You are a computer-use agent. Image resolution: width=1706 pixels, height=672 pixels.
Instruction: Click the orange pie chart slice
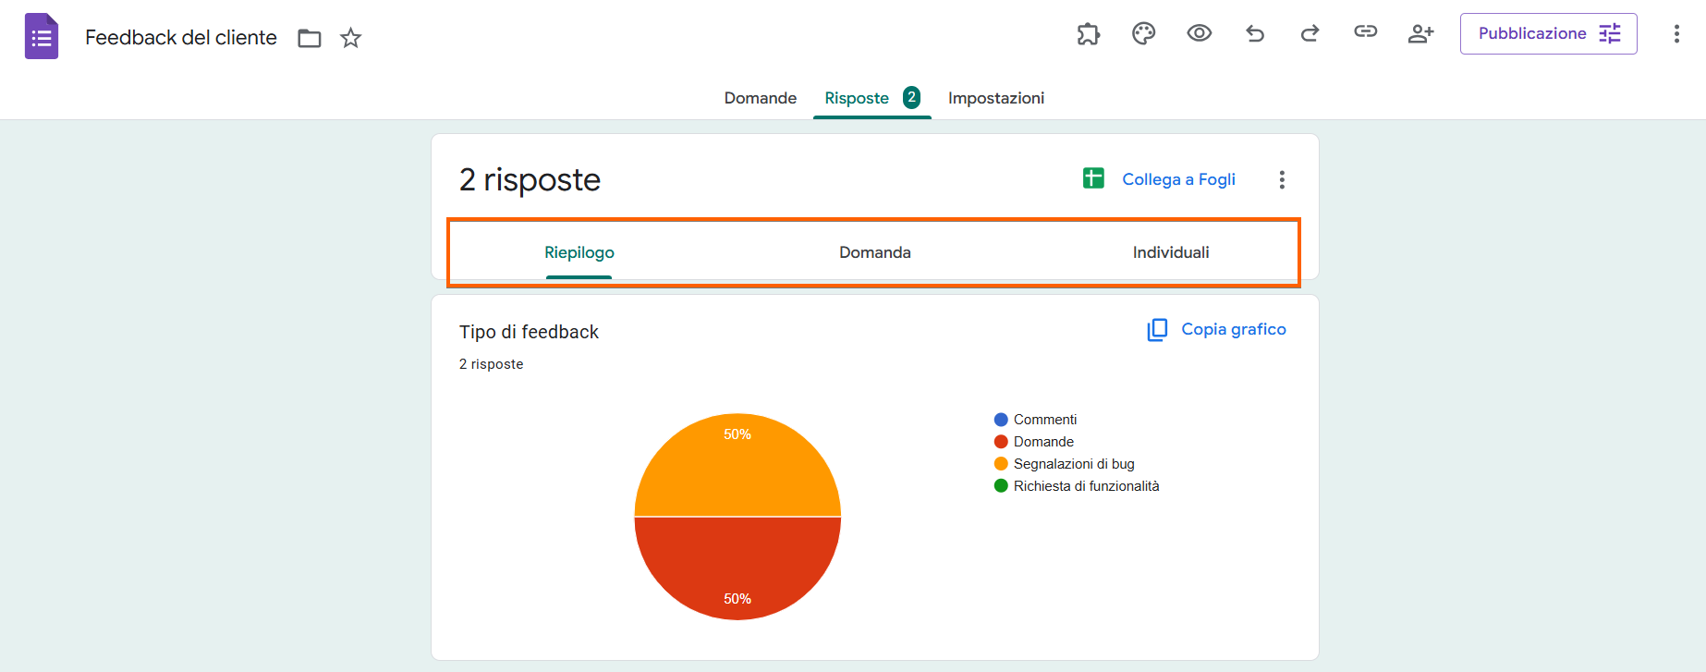tap(737, 465)
